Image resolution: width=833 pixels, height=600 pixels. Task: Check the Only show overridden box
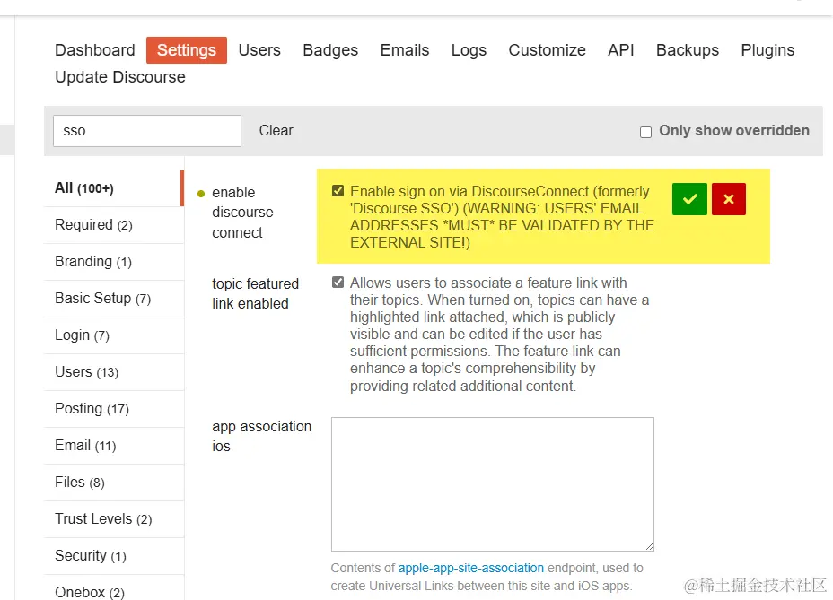click(x=645, y=132)
